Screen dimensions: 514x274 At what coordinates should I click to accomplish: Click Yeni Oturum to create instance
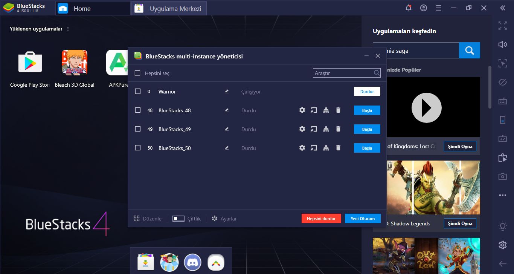pyautogui.click(x=363, y=219)
